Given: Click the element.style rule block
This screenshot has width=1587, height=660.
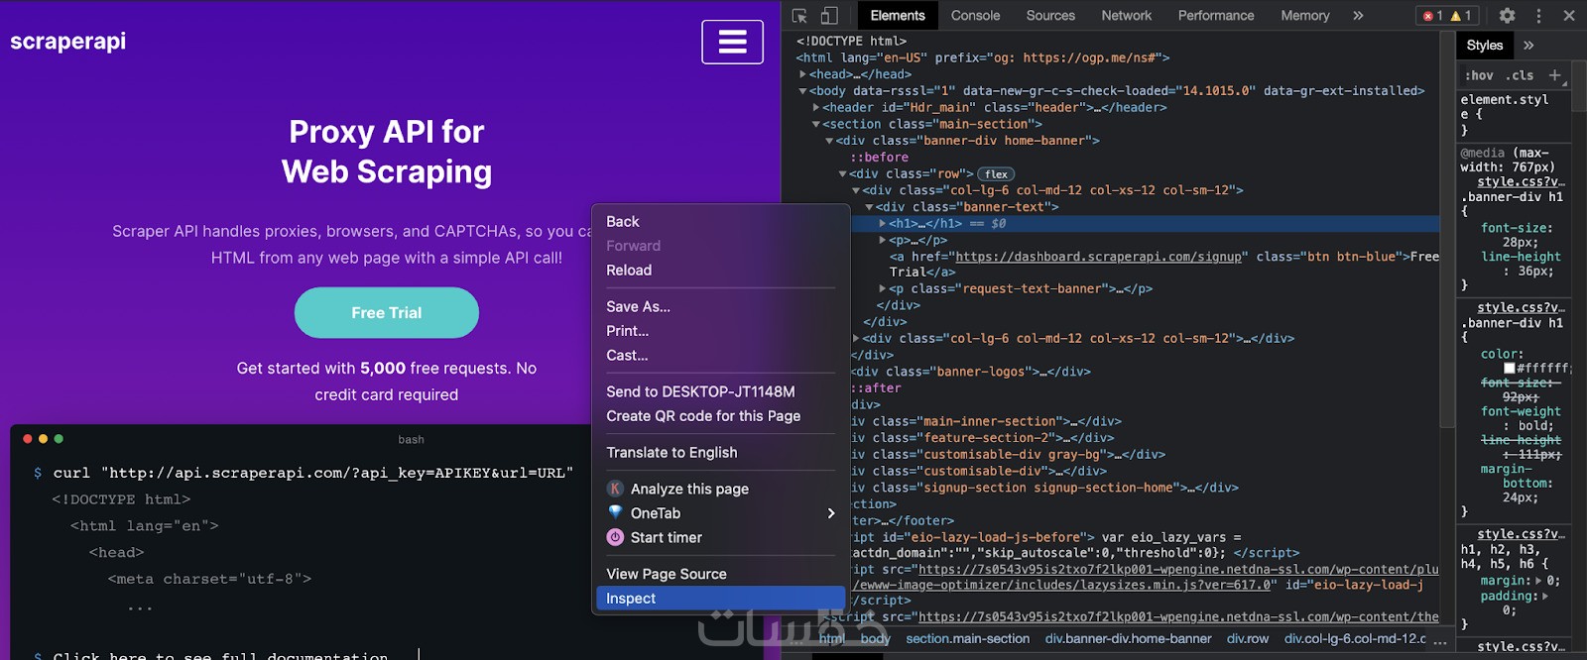Looking at the screenshot, I should pyautogui.click(x=1512, y=115).
